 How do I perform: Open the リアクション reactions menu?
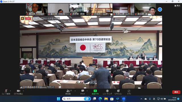tap(118, 92)
